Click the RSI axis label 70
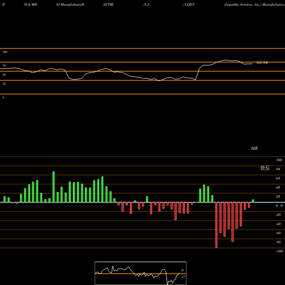 (x=4, y=66)
